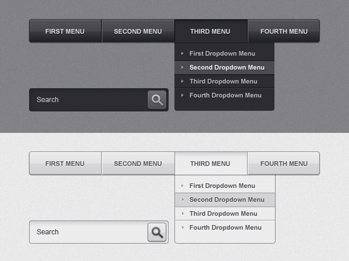Viewport: 349px width, 261px height.
Task: Open Second Menu in the dark navigation bar
Action: point(138,31)
